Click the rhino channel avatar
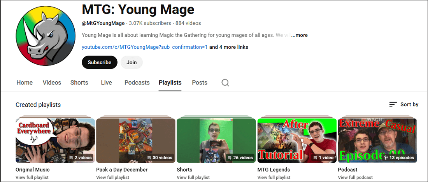The height and width of the screenshot is (182, 428). click(45, 36)
